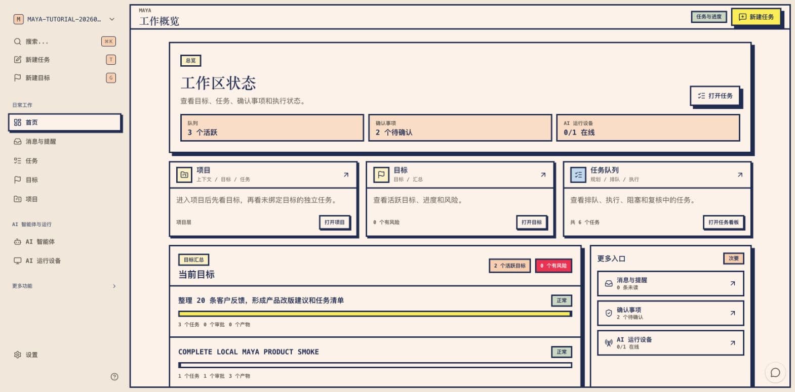The image size is (795, 392).
Task: Click the arrow on 确认事项 2 个待确认 entry
Action: point(732,313)
